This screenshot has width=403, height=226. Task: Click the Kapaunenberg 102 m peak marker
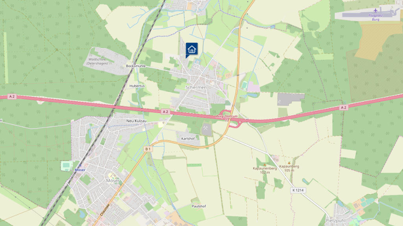pos(265,164)
